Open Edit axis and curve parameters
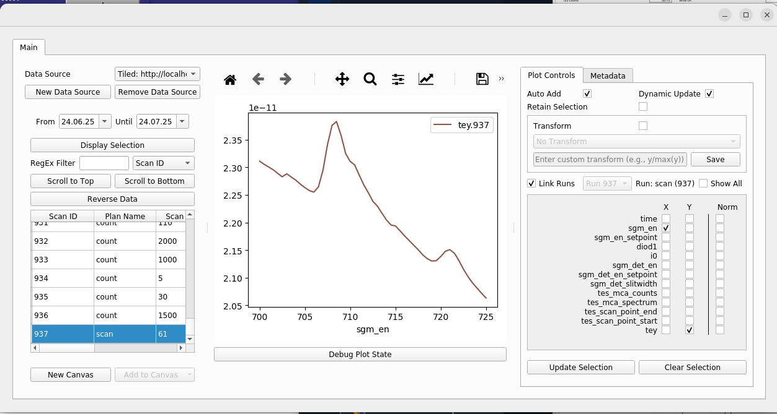The height and width of the screenshot is (414, 777). [x=426, y=79]
